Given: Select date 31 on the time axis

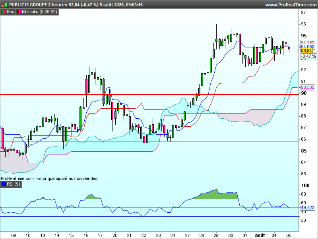Looking at the screenshot, I should tap(245, 235).
